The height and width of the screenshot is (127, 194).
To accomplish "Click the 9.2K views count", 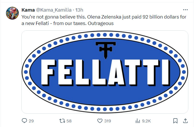I will click(x=146, y=121).
